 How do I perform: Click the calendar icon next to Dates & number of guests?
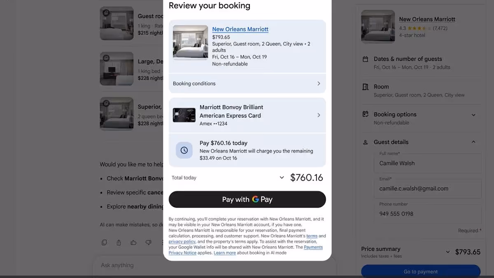coord(365,59)
